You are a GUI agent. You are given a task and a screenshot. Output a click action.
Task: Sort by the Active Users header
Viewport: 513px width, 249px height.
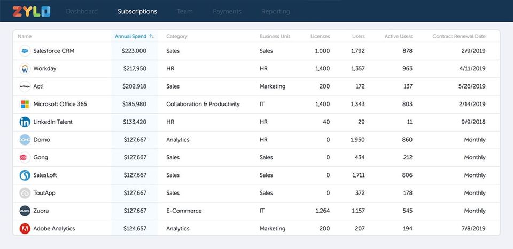[398, 37]
